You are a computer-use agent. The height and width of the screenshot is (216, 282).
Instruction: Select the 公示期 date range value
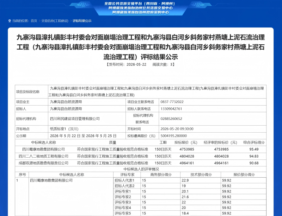coord(83,136)
